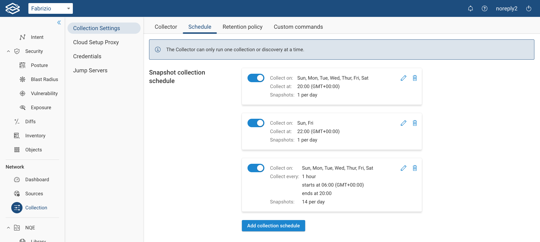This screenshot has width=540, height=242.
Task: Edit the 20:00 daily schedule with pencil icon
Action: point(403,78)
